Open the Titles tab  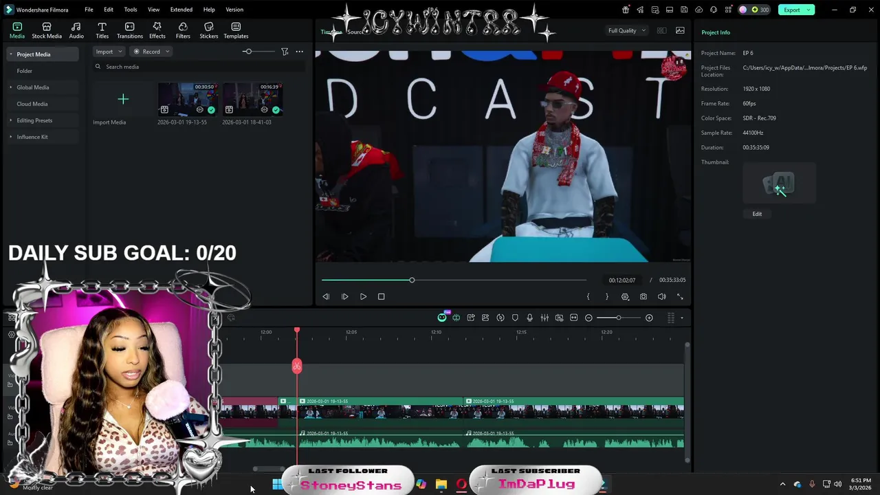pos(102,30)
